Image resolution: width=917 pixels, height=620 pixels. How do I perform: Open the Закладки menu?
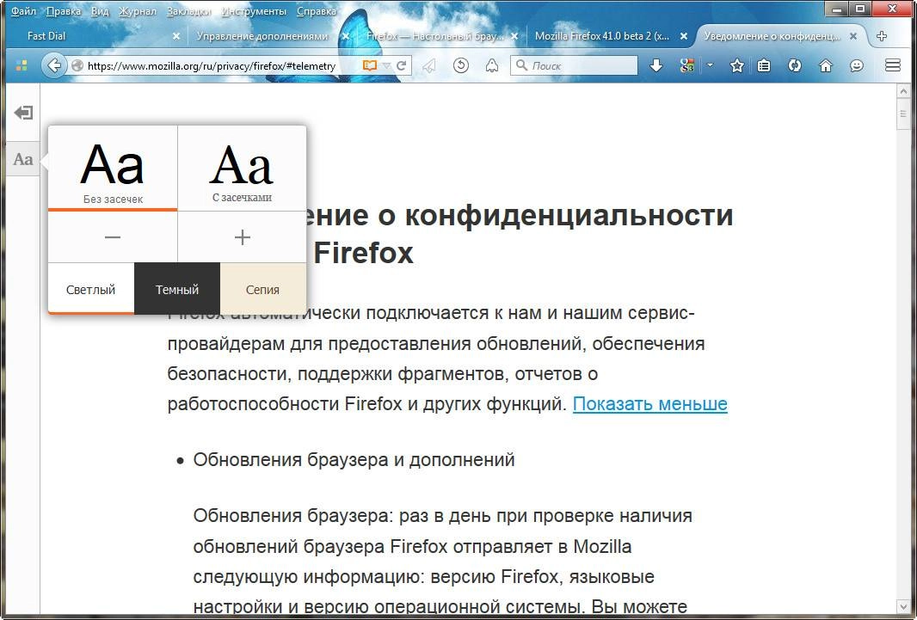188,11
